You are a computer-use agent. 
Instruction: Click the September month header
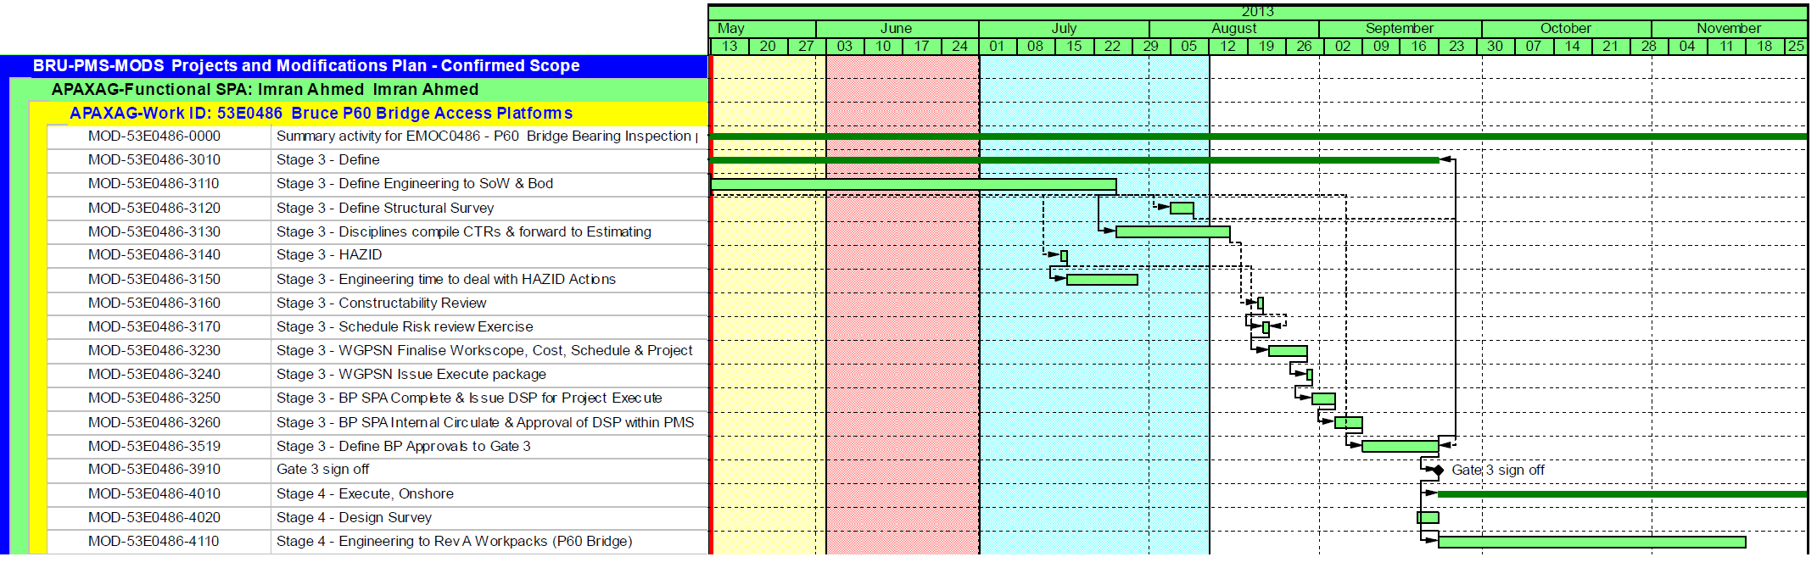(x=1399, y=29)
